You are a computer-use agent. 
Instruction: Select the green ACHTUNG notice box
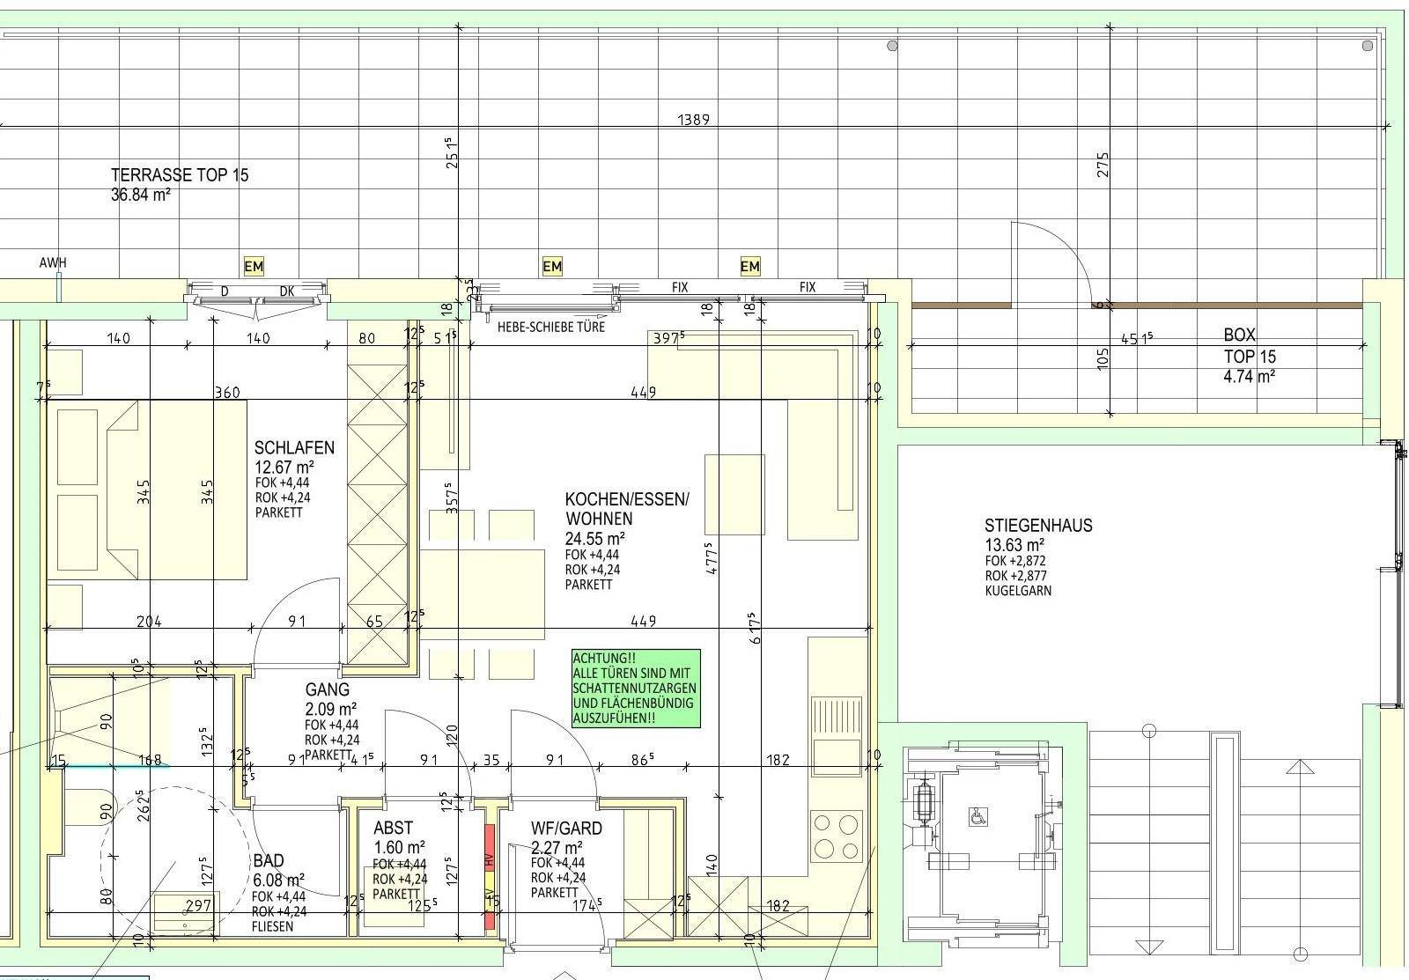click(x=636, y=689)
